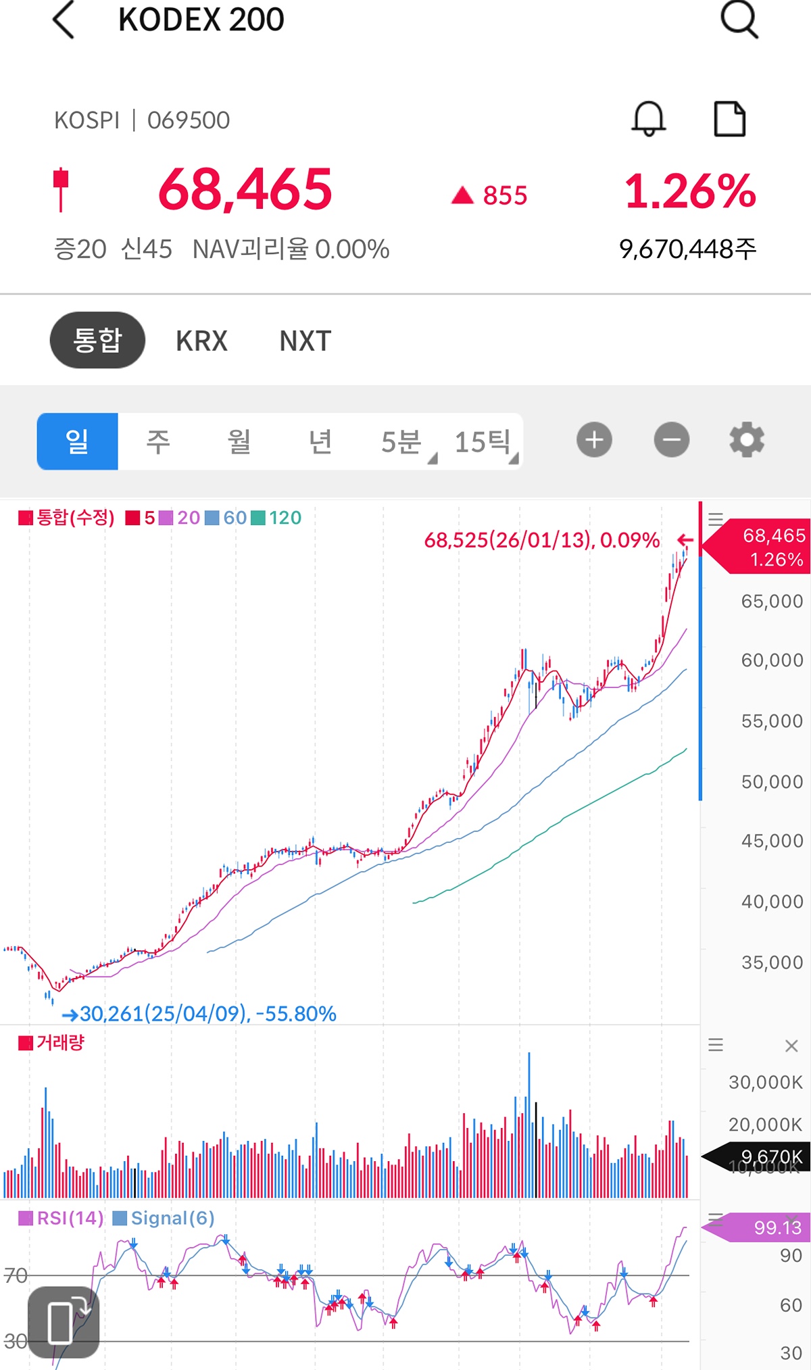Screen dimensions: 811x1370
Task: Close the 거래량 volume panel
Action: pyautogui.click(x=791, y=1046)
